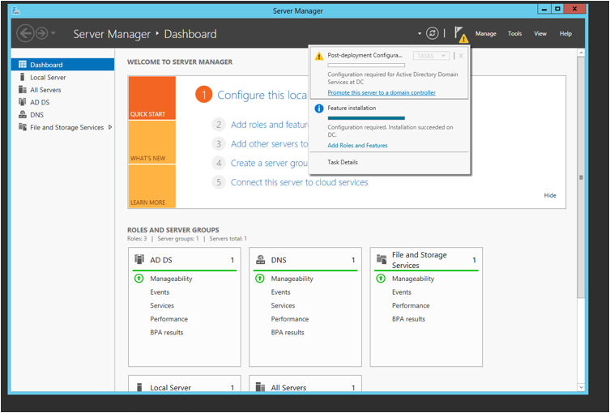
Task: Open the navigation history dropdown arrow
Action: pyautogui.click(x=53, y=33)
